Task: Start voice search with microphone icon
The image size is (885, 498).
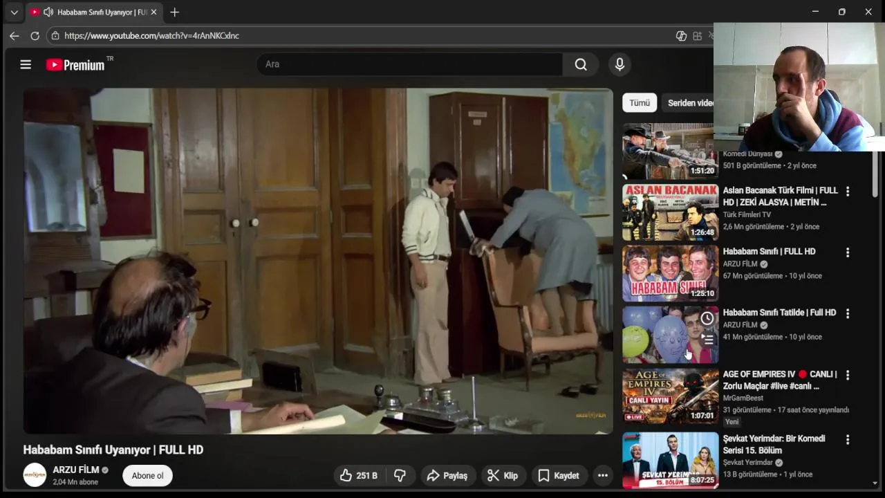Action: click(x=619, y=64)
